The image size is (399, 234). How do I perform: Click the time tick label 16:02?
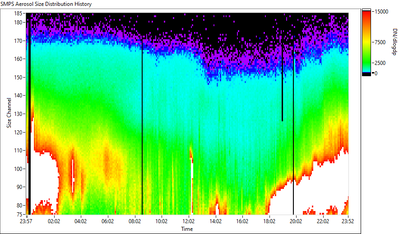pyautogui.click(x=242, y=221)
